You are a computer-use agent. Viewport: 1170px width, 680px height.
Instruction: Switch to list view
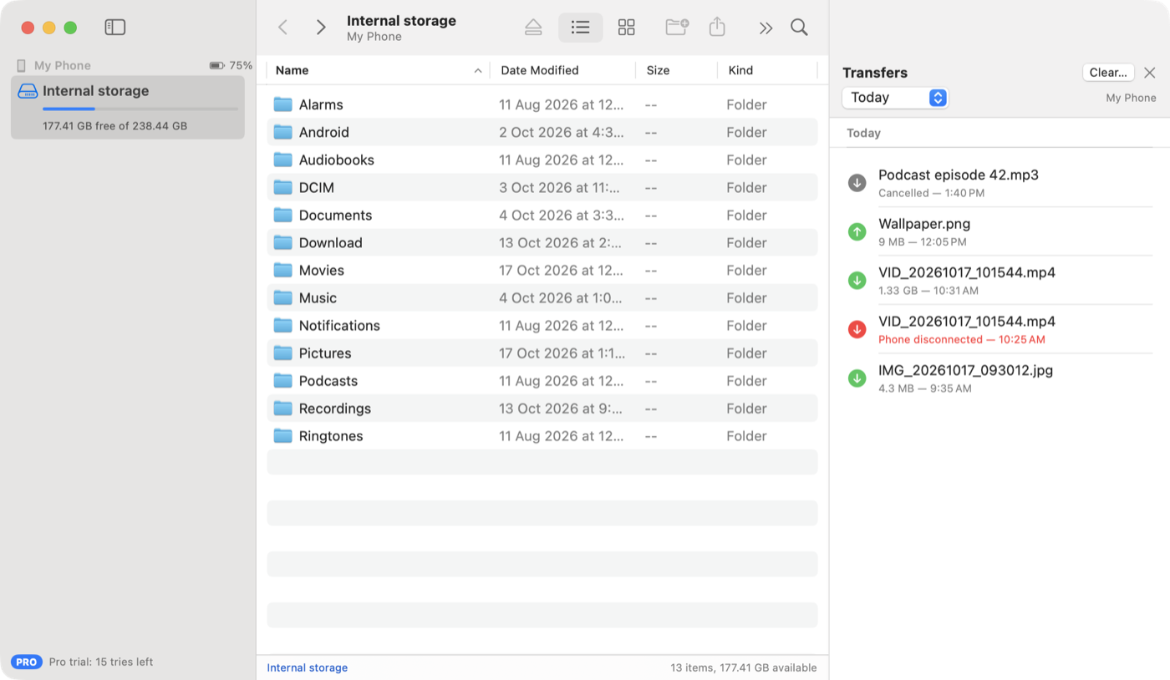coord(580,28)
